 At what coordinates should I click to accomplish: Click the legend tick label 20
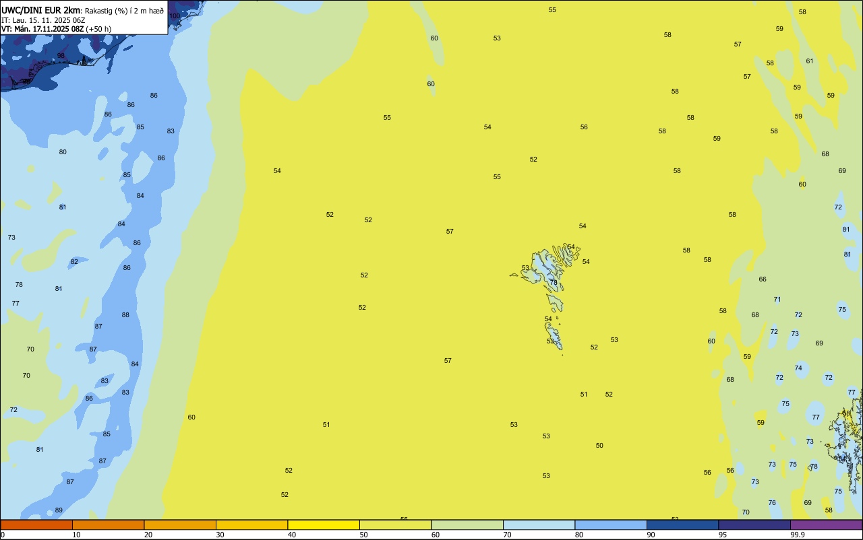[148, 535]
